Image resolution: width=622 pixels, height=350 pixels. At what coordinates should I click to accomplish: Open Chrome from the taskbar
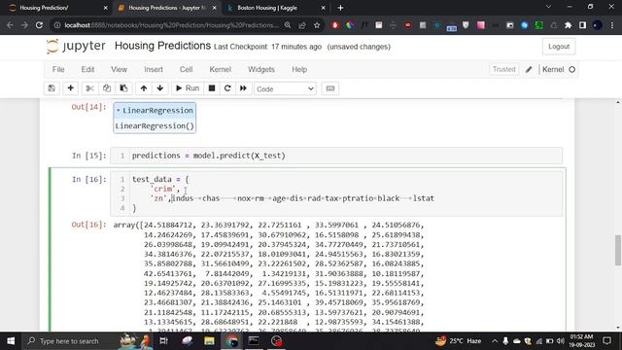[x=232, y=341]
